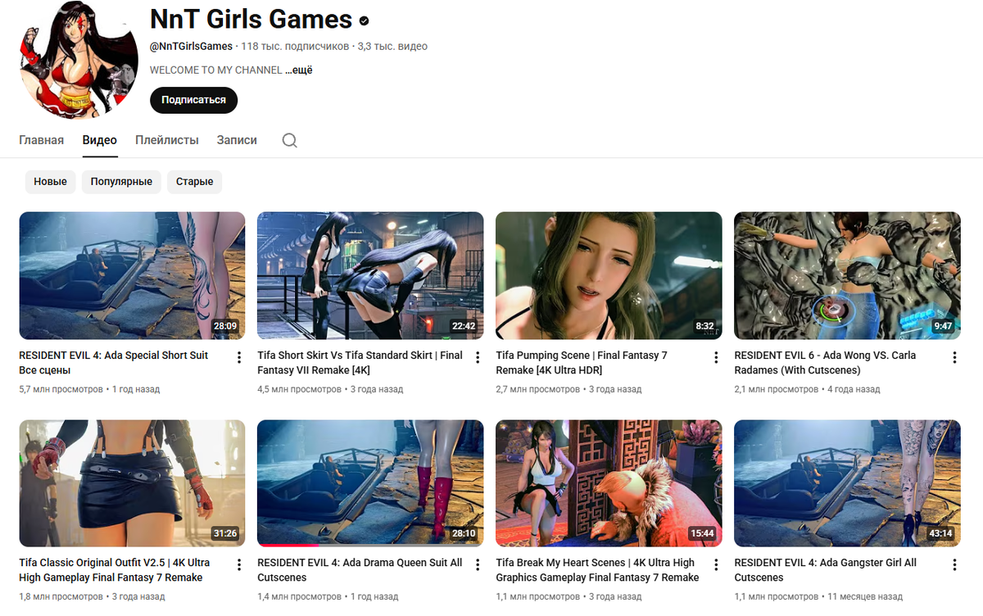Image resolution: width=983 pixels, height=616 pixels.
Task: Enable the Новые filter chip
Action: point(50,181)
